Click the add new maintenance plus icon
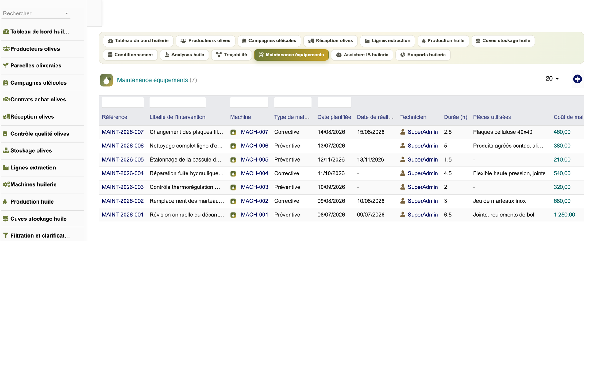This screenshot has width=597, height=369. tap(577, 79)
